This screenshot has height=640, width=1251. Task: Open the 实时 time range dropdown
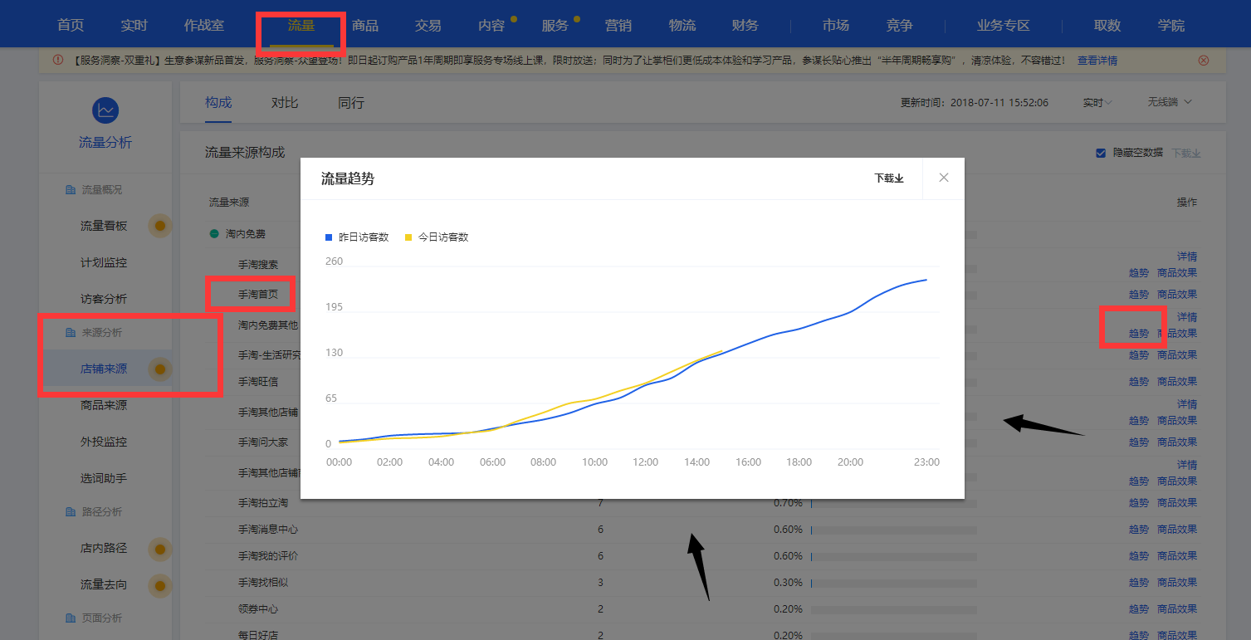(1097, 103)
